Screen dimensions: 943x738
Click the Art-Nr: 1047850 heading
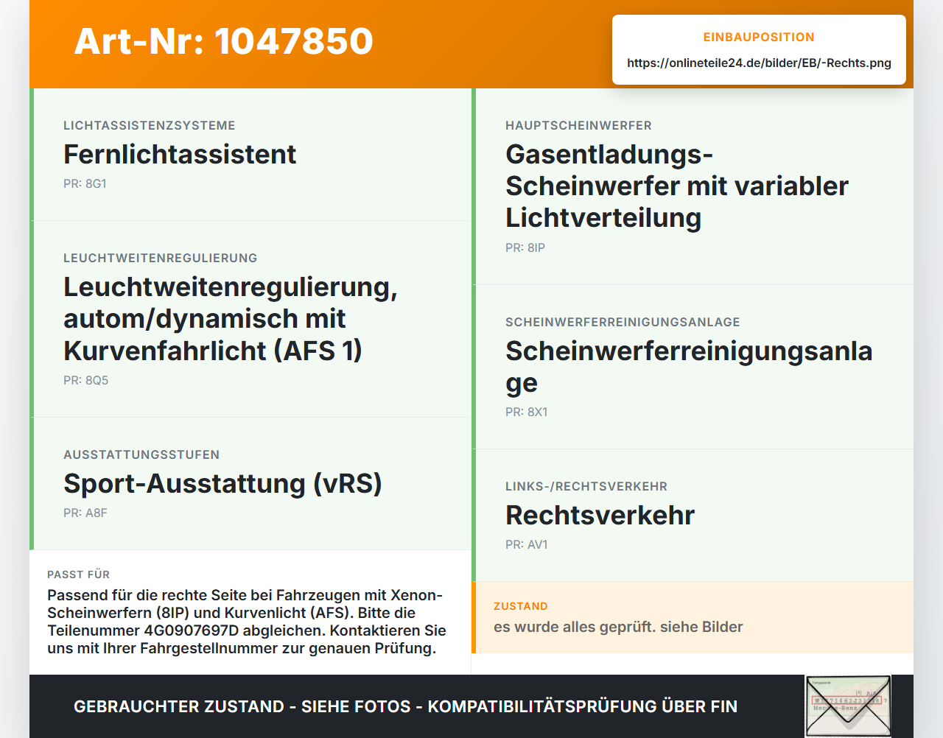[223, 41]
